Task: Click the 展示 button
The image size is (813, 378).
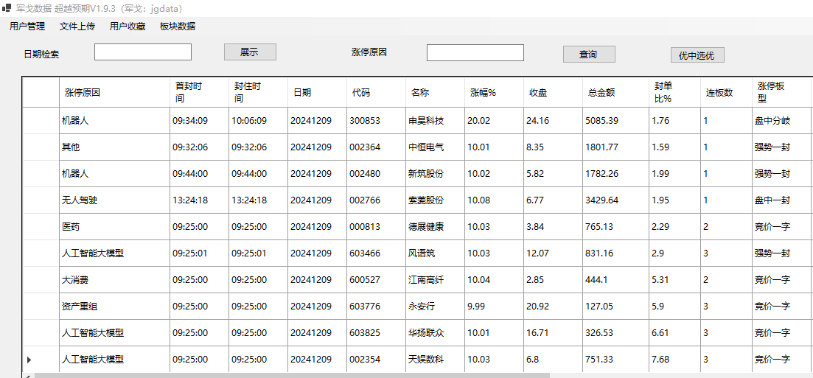Action: 250,52
